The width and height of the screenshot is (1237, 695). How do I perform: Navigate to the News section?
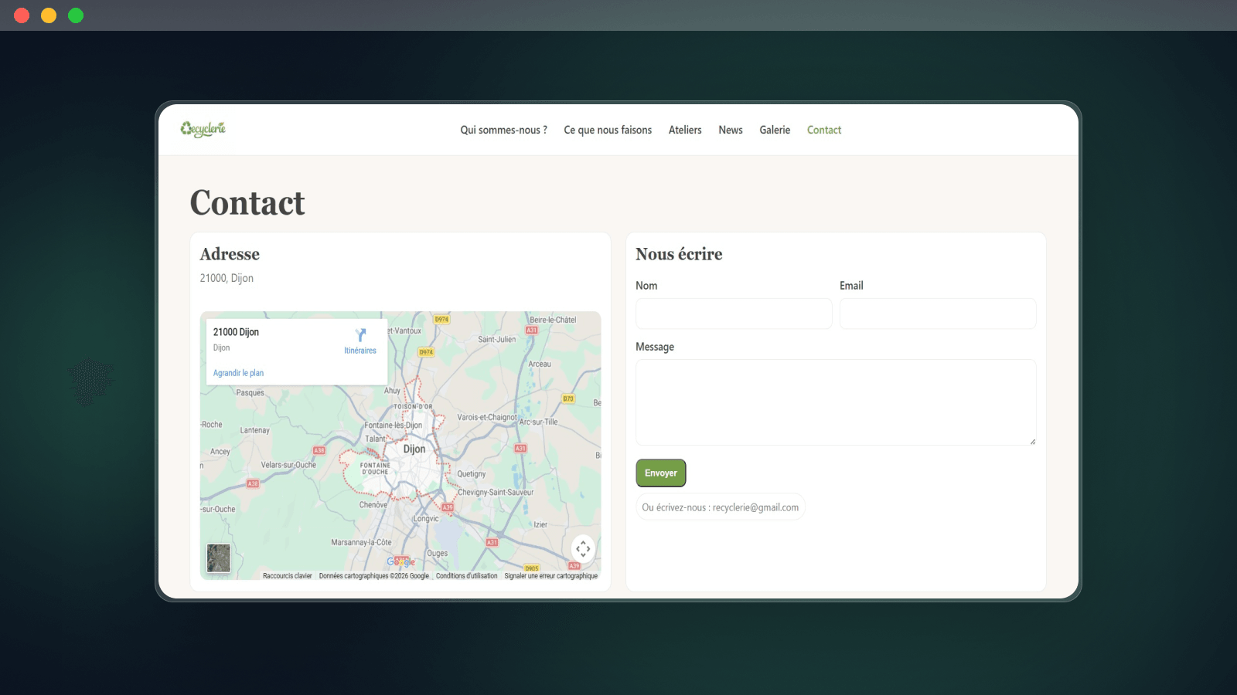click(x=731, y=130)
